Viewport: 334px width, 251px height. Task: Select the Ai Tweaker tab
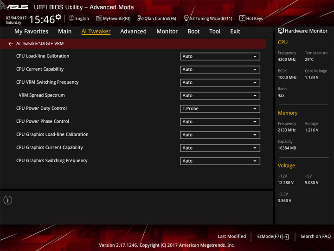96,32
